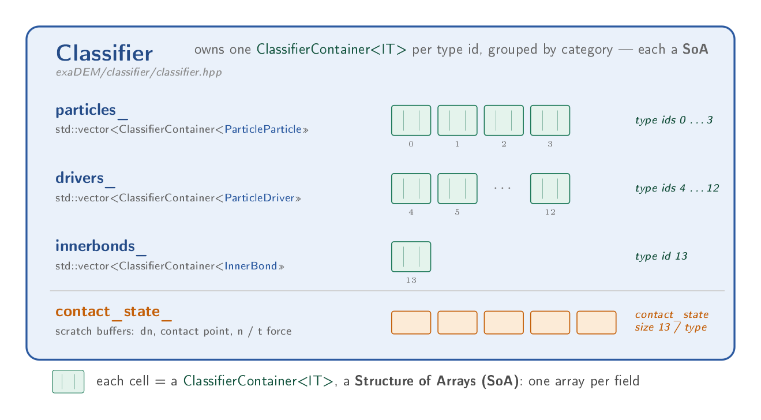Click the 'innerbonds_' heading
Image resolution: width=761 pixels, height=420 pixels.
tap(100, 246)
